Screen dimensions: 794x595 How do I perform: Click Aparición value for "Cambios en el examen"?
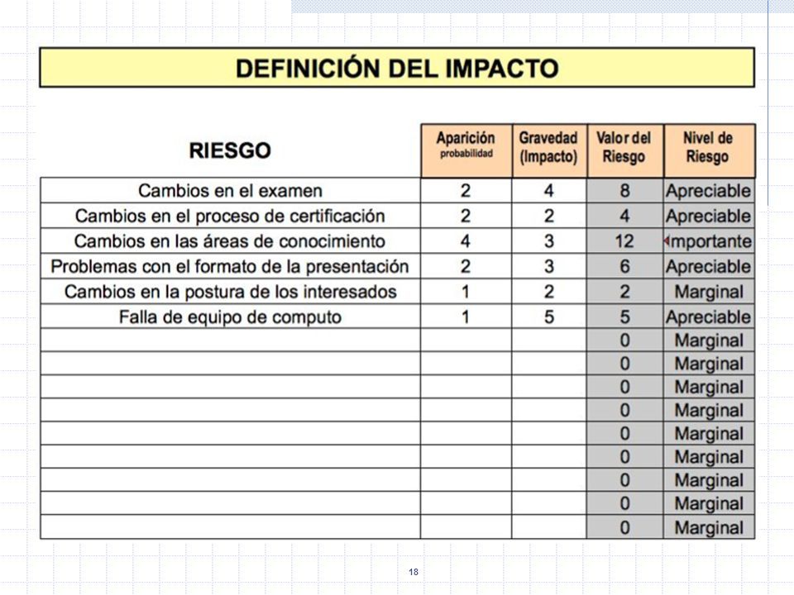point(466,191)
